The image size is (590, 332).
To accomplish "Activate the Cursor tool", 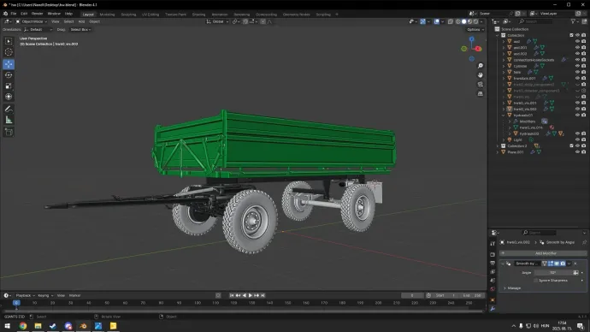I will coord(9,52).
